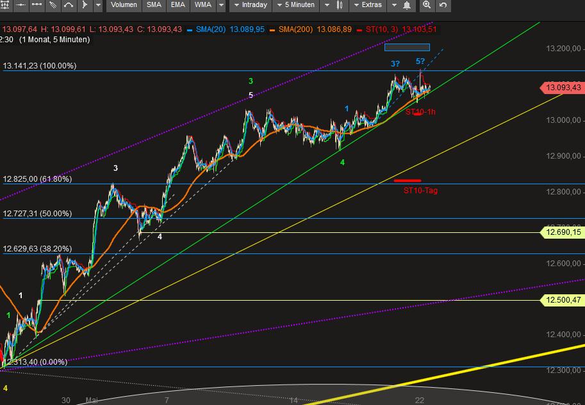Open the 5 Minuten interval dropdown
Viewport: 585px width, 405px height.
click(296, 6)
